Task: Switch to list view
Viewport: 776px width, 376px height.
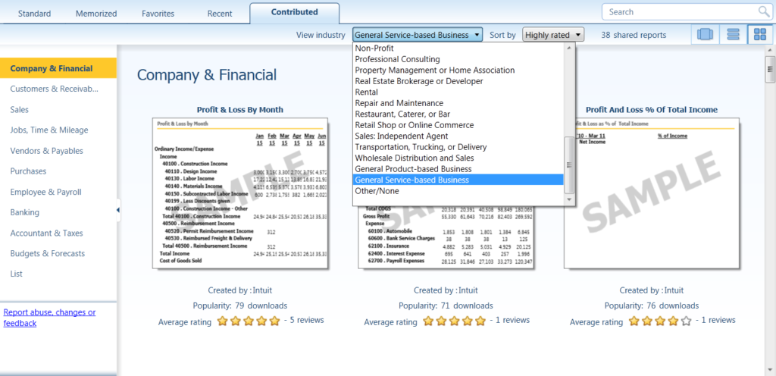Action: 732,35
